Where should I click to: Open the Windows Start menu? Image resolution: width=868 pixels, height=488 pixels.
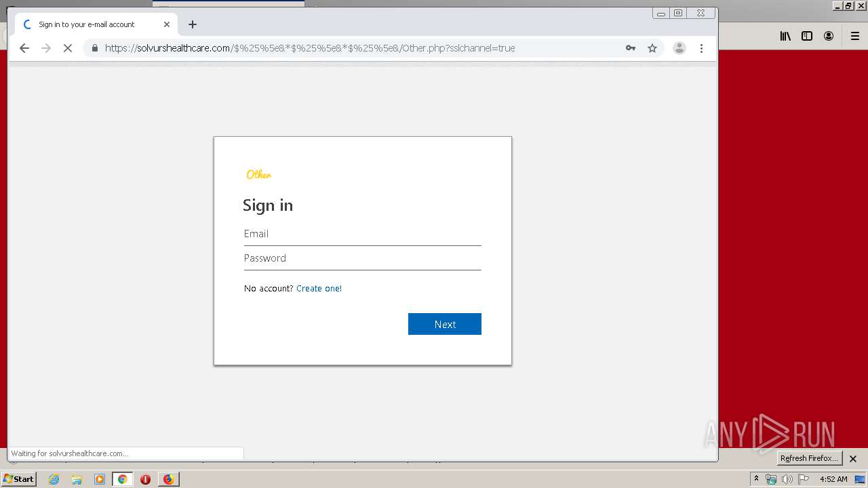pyautogui.click(x=18, y=479)
